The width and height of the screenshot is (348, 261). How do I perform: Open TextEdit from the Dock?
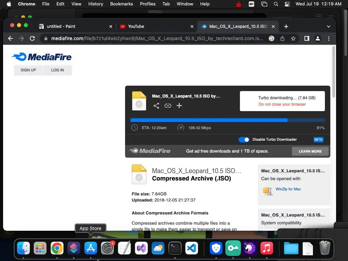coord(124,248)
